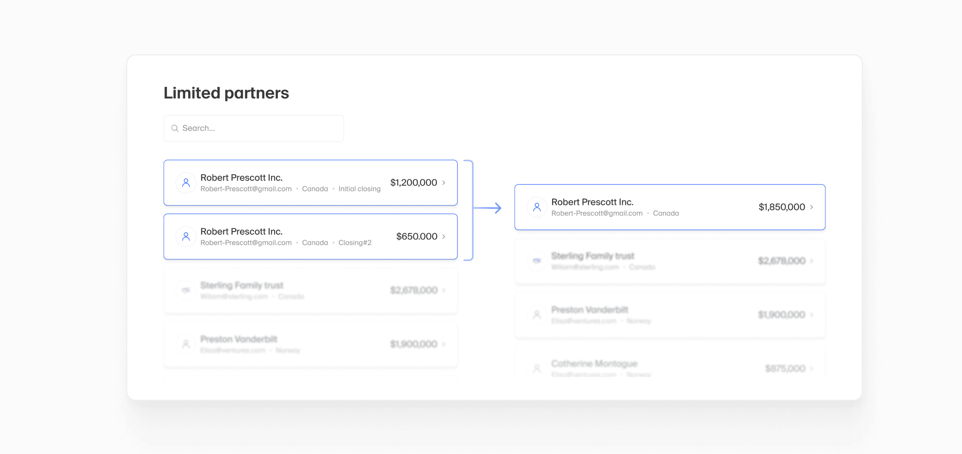Viewport: 962px width, 454px height.
Task: Expand chevron next to $1,850,000
Action: [812, 207]
